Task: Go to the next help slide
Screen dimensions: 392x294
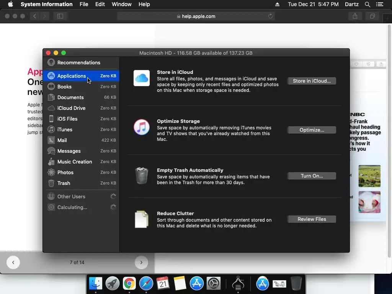Action: point(141,262)
